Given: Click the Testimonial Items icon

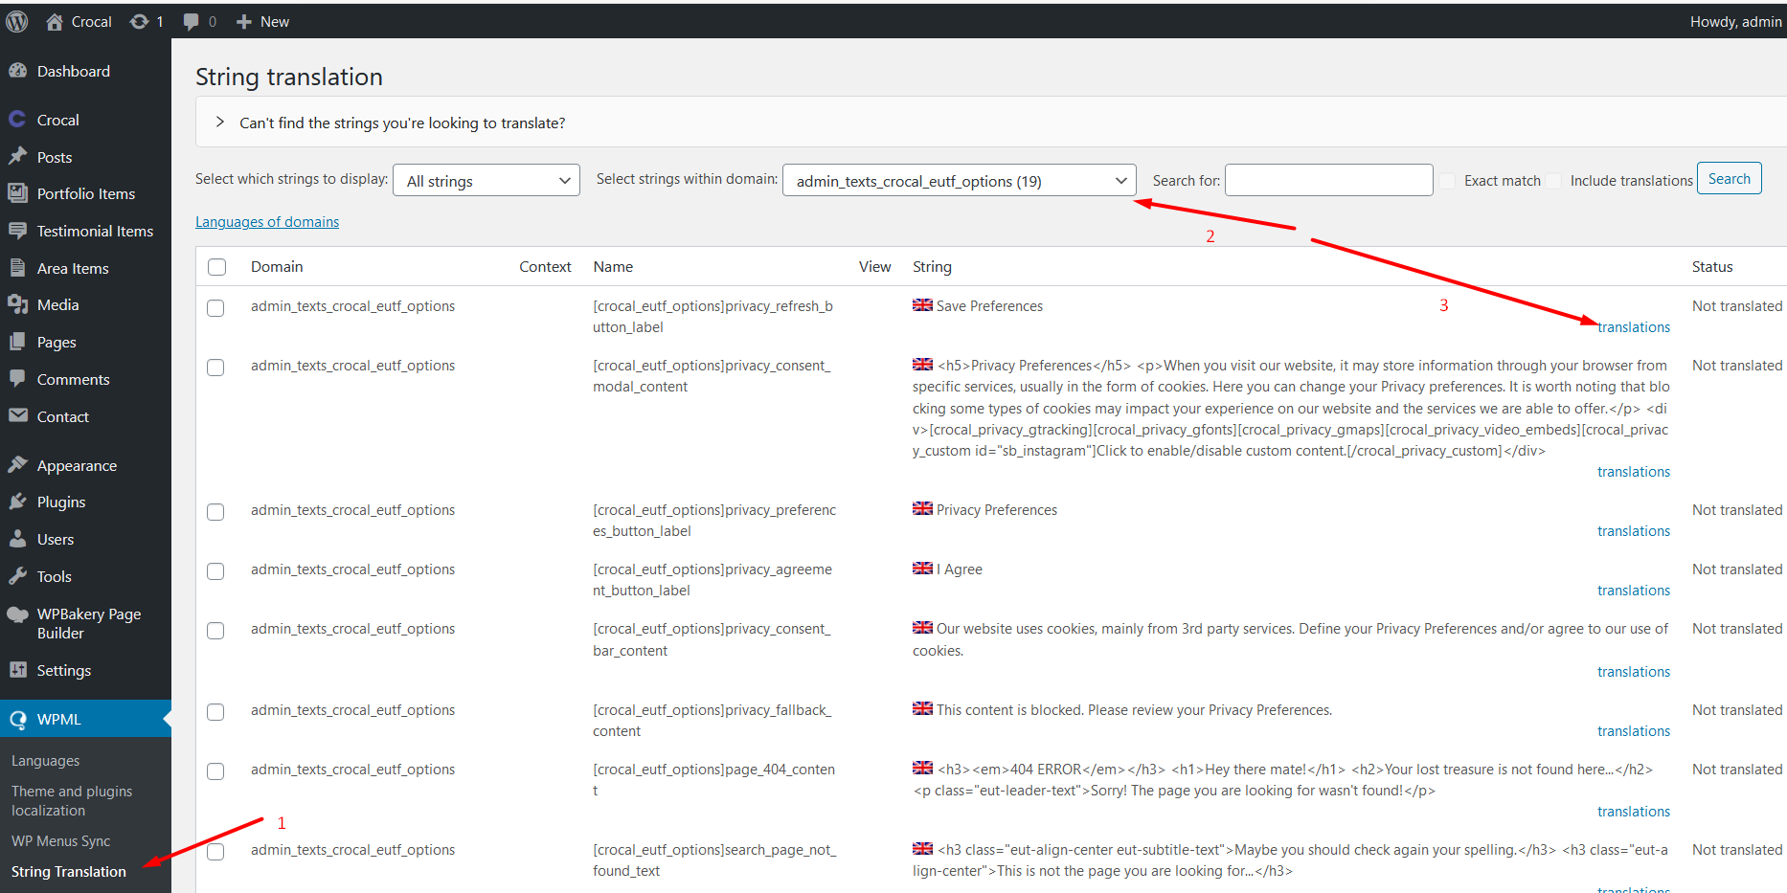Looking at the screenshot, I should (x=17, y=231).
